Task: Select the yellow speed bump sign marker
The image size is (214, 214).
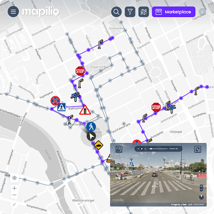Action: [x=98, y=145]
